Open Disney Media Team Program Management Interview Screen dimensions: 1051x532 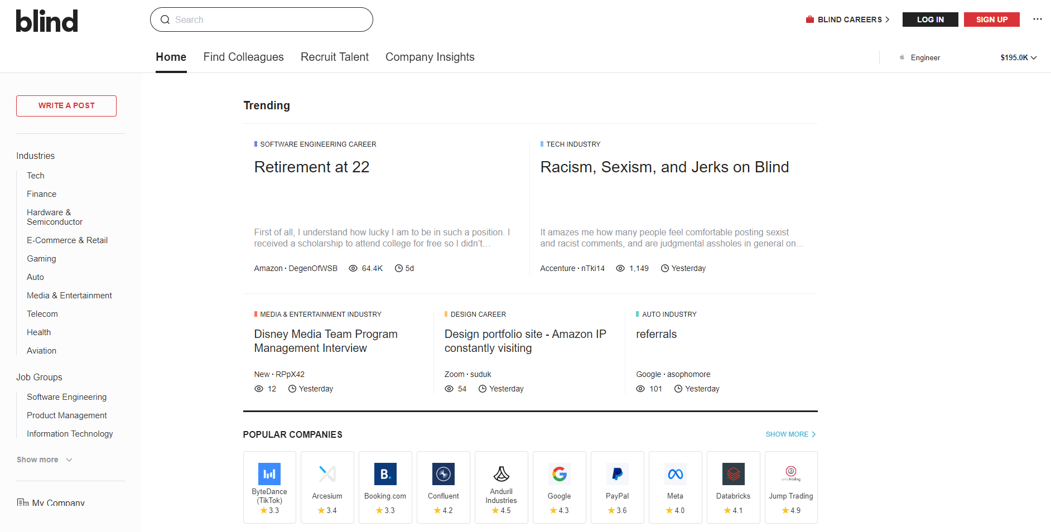point(326,341)
